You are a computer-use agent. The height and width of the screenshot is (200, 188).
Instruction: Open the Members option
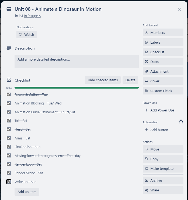point(163,33)
